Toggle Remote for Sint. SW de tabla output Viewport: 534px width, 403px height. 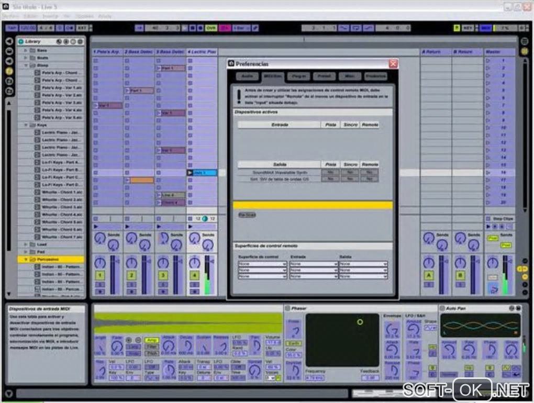pyautogui.click(x=370, y=178)
